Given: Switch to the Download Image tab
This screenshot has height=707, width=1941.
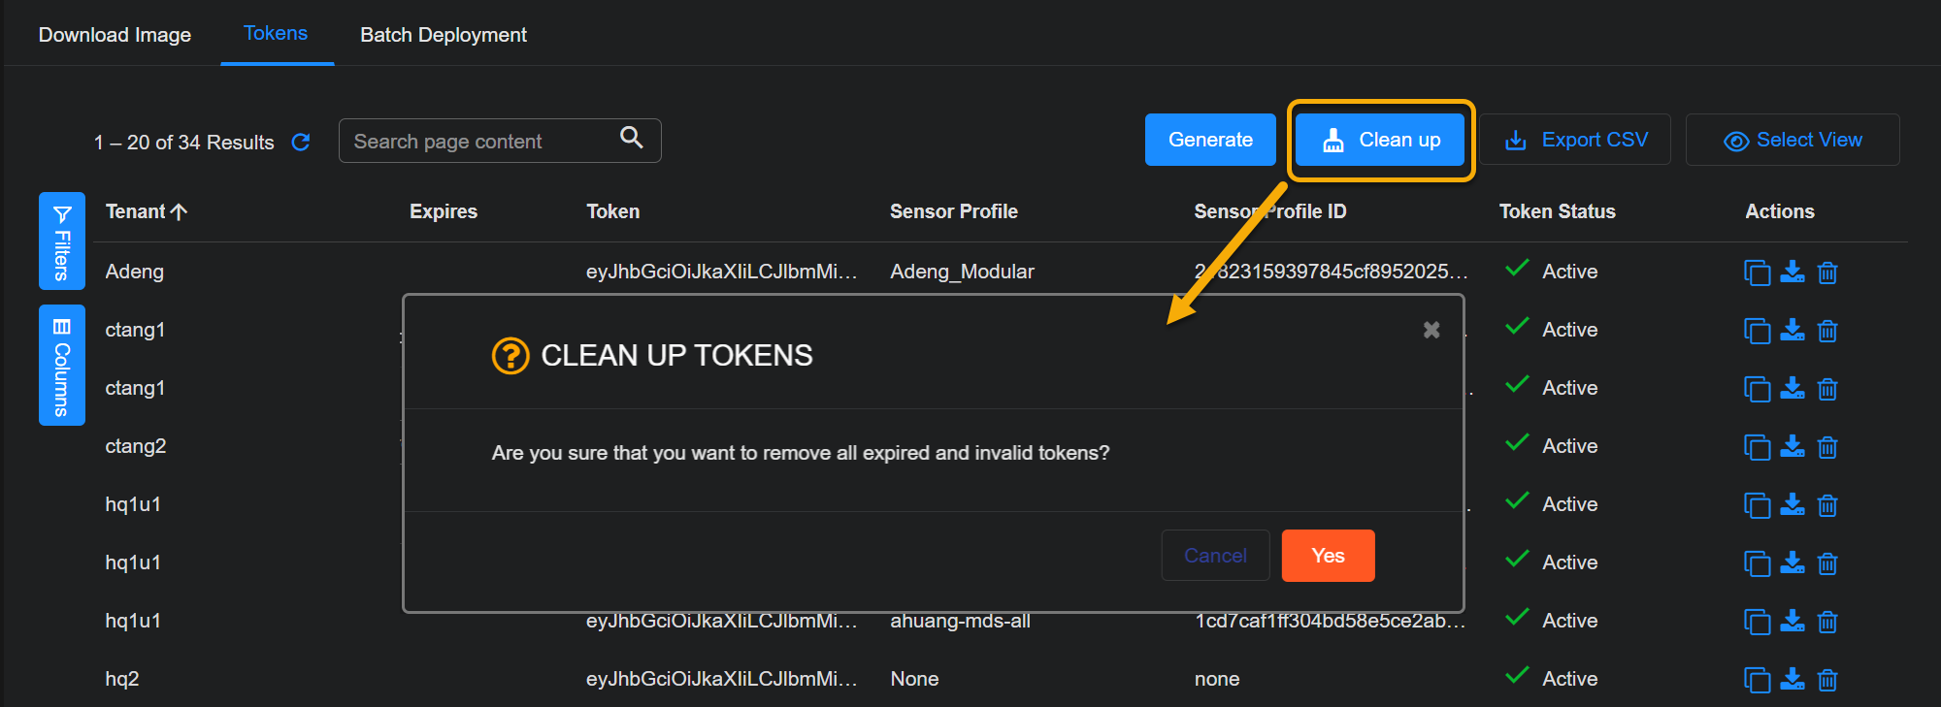Looking at the screenshot, I should (x=115, y=35).
